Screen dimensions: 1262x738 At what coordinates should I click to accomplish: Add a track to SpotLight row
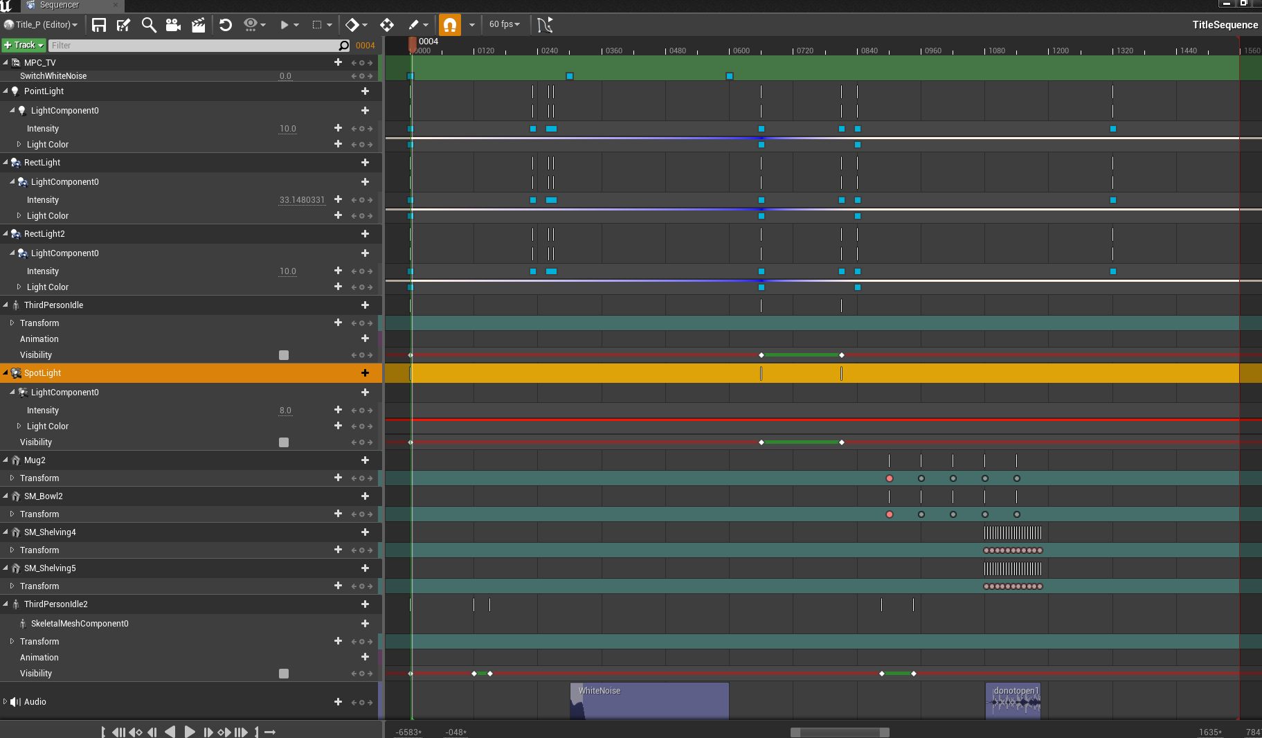[x=365, y=373]
